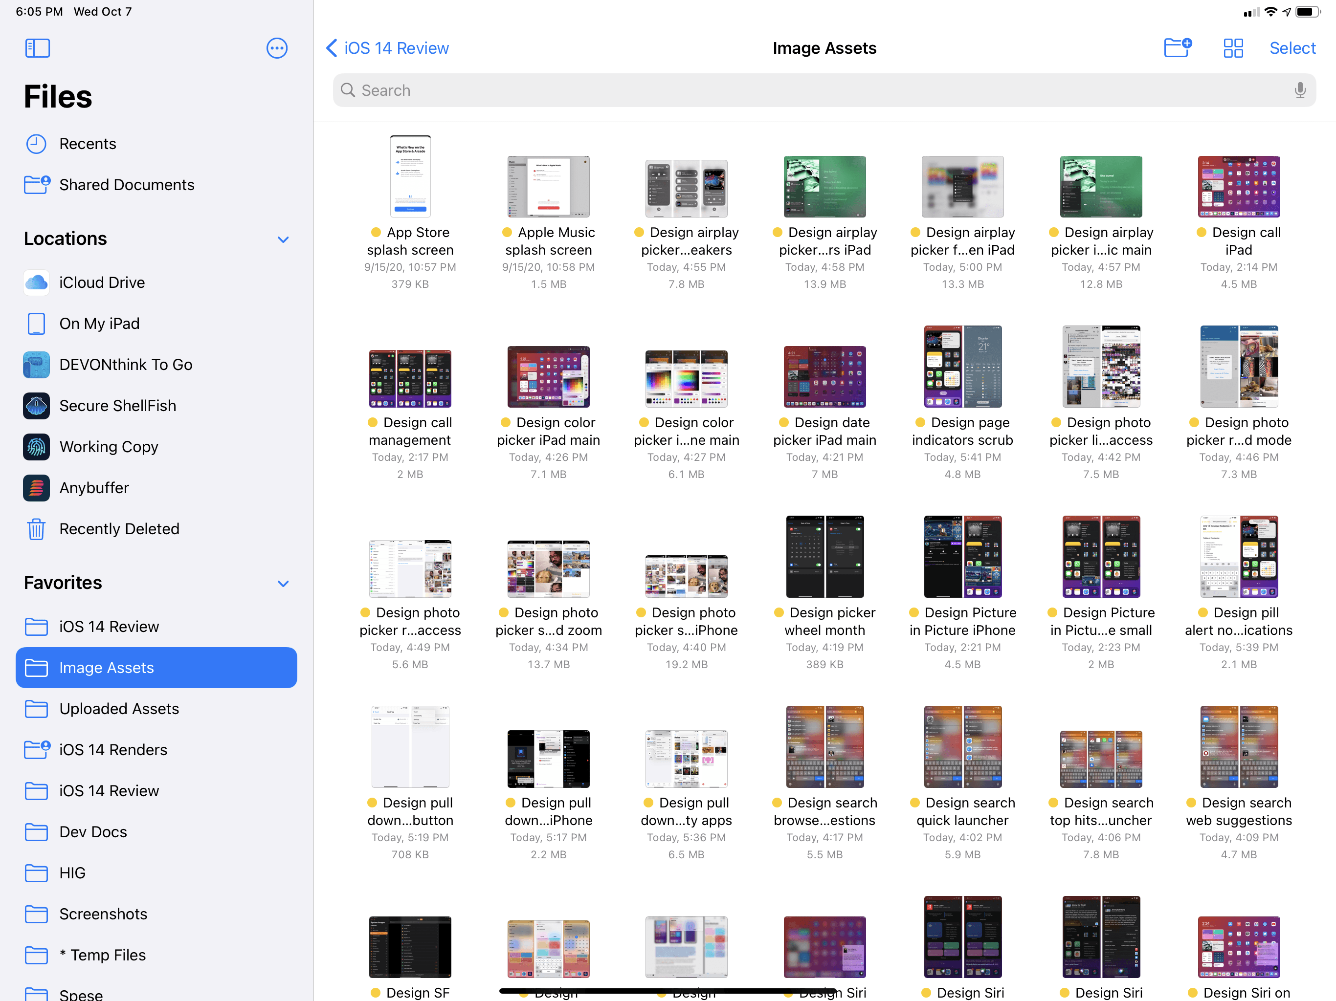Image resolution: width=1336 pixels, height=1001 pixels.
Task: Open Design search browse 5.5 MB file
Action: tap(824, 747)
